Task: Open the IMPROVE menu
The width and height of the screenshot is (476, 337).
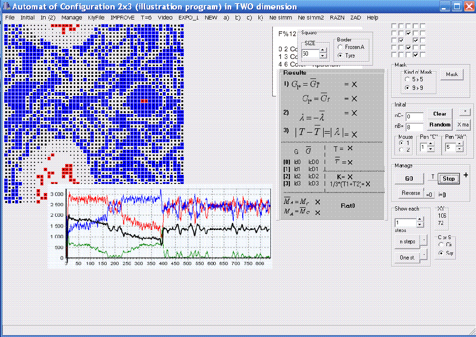Action: coord(122,18)
